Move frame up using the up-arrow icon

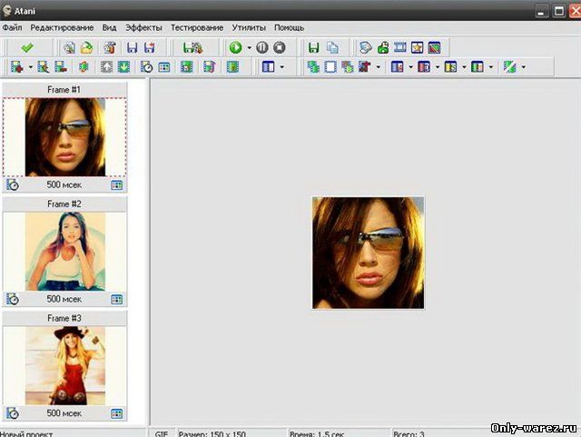[105, 67]
